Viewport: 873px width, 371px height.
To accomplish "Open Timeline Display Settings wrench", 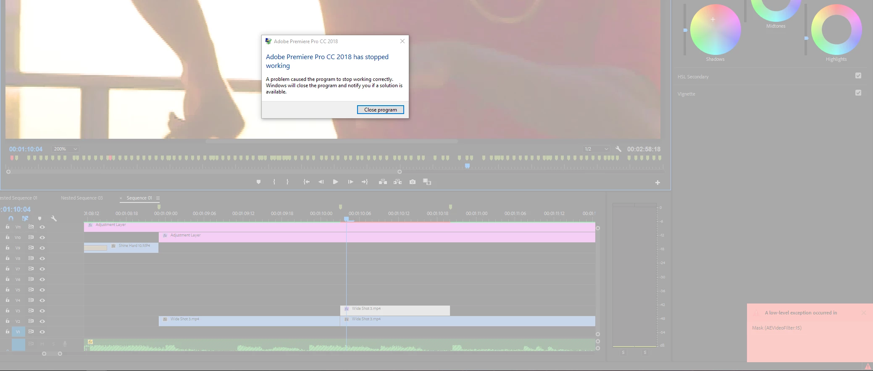I will (54, 218).
